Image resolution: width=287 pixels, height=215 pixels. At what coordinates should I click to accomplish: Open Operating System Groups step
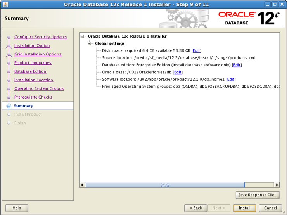39,88
